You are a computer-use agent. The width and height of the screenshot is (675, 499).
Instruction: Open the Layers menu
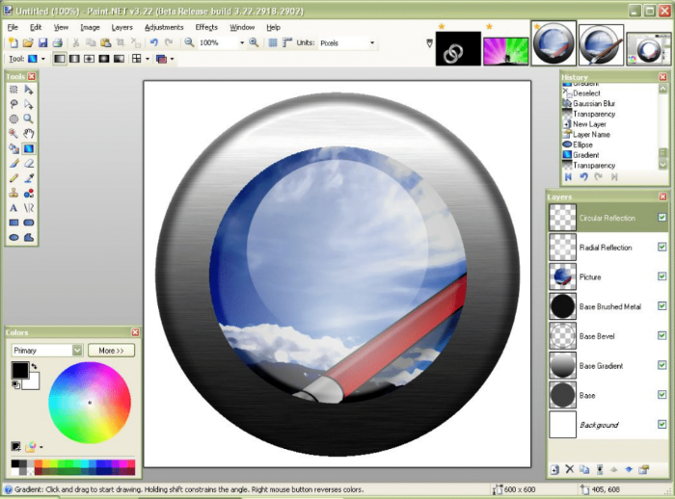click(x=121, y=27)
